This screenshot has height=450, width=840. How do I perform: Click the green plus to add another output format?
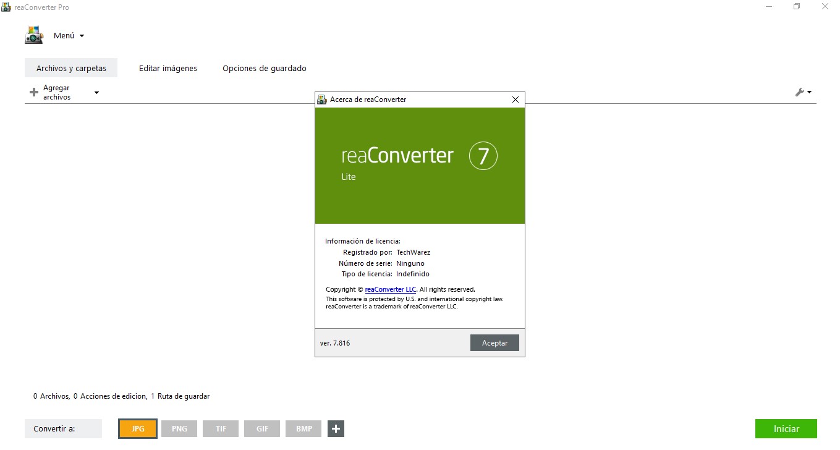click(x=336, y=428)
